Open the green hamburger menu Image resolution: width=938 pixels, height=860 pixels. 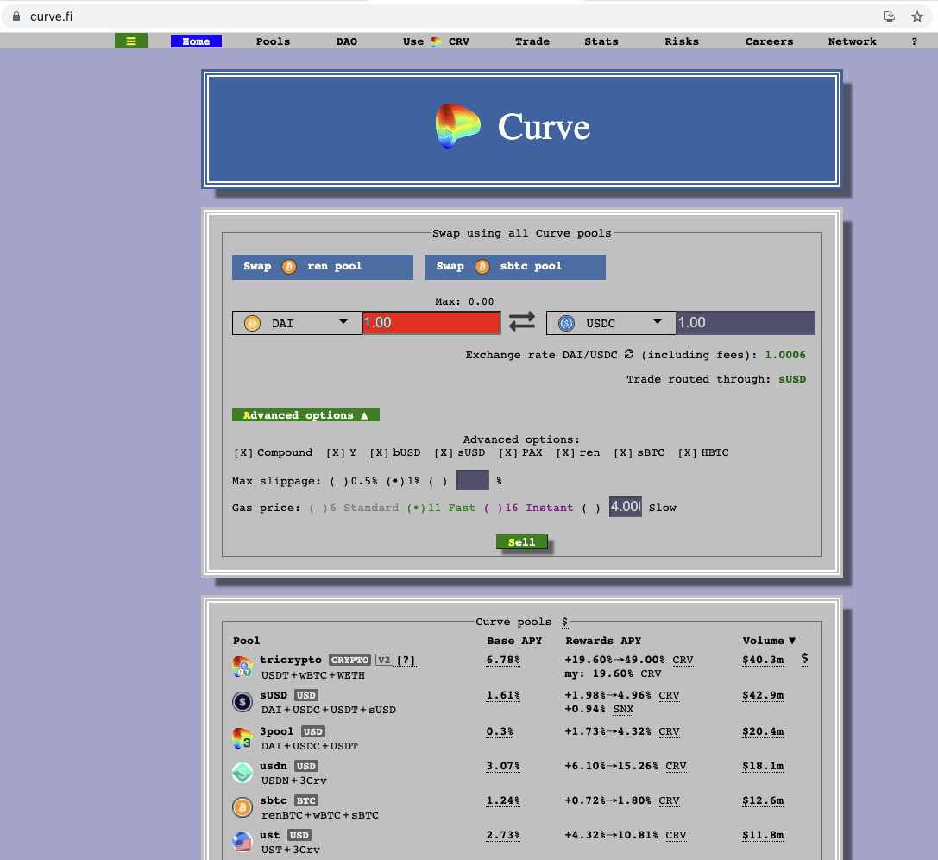point(130,40)
